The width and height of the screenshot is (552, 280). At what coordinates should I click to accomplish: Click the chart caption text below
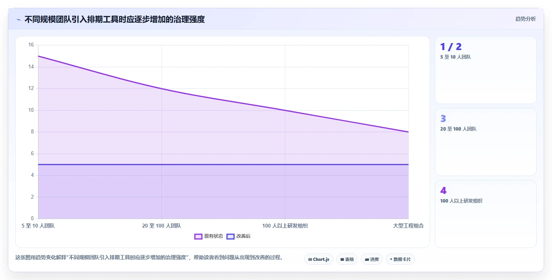149,258
